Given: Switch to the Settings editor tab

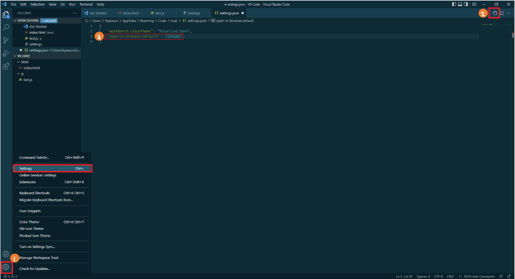Looking at the screenshot, I should 194,13.
